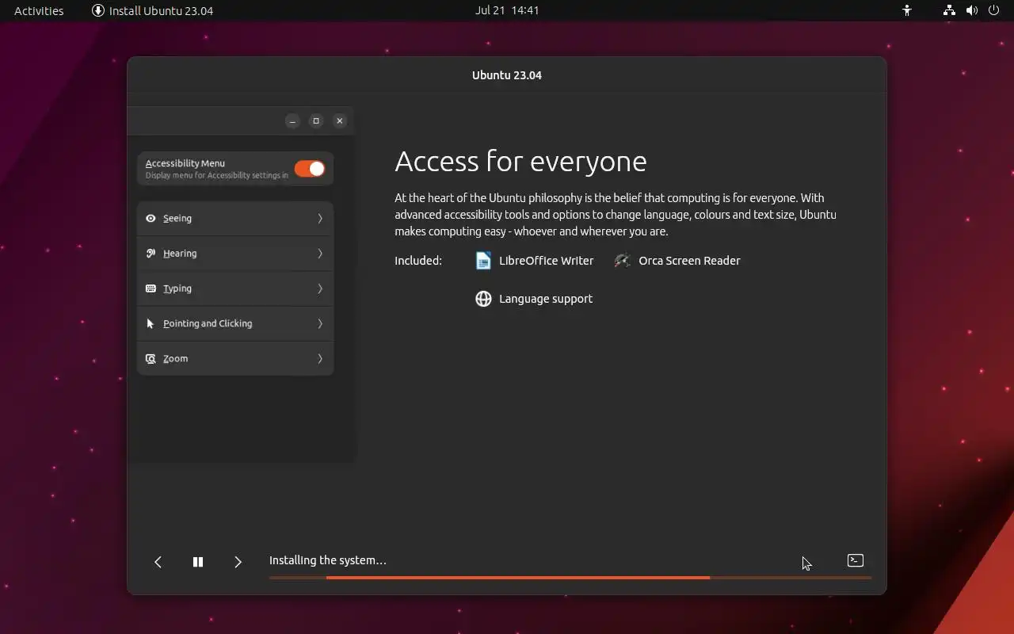Click the Installing the system status text
The image size is (1014, 634).
tap(328, 560)
